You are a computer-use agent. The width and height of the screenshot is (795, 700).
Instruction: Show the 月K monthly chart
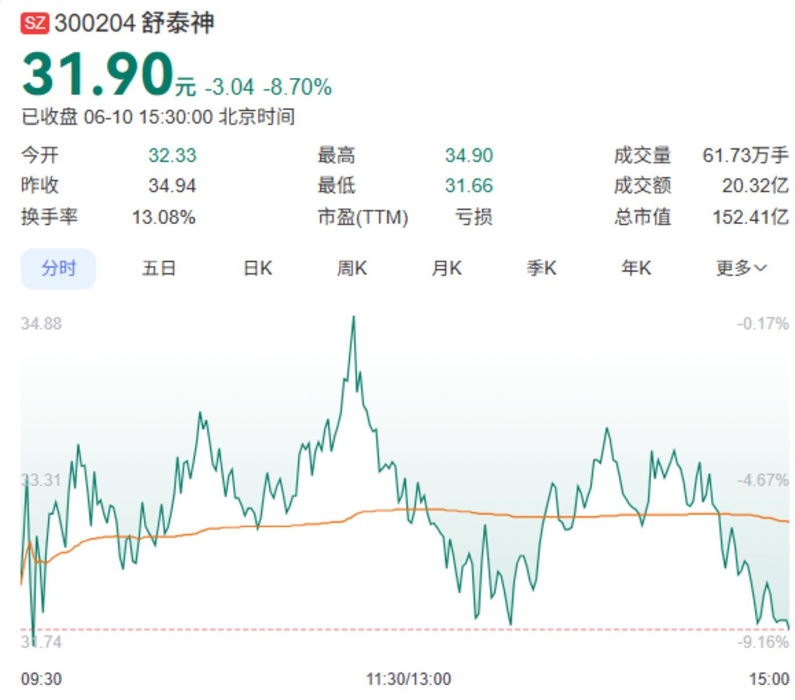click(x=446, y=268)
